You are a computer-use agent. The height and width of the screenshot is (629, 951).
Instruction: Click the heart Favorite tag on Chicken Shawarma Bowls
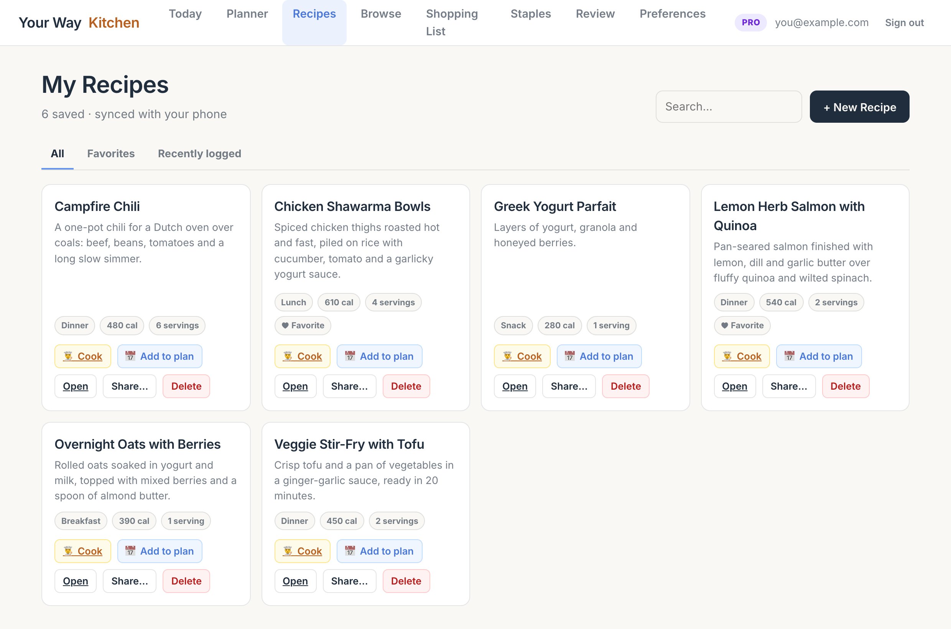point(303,325)
